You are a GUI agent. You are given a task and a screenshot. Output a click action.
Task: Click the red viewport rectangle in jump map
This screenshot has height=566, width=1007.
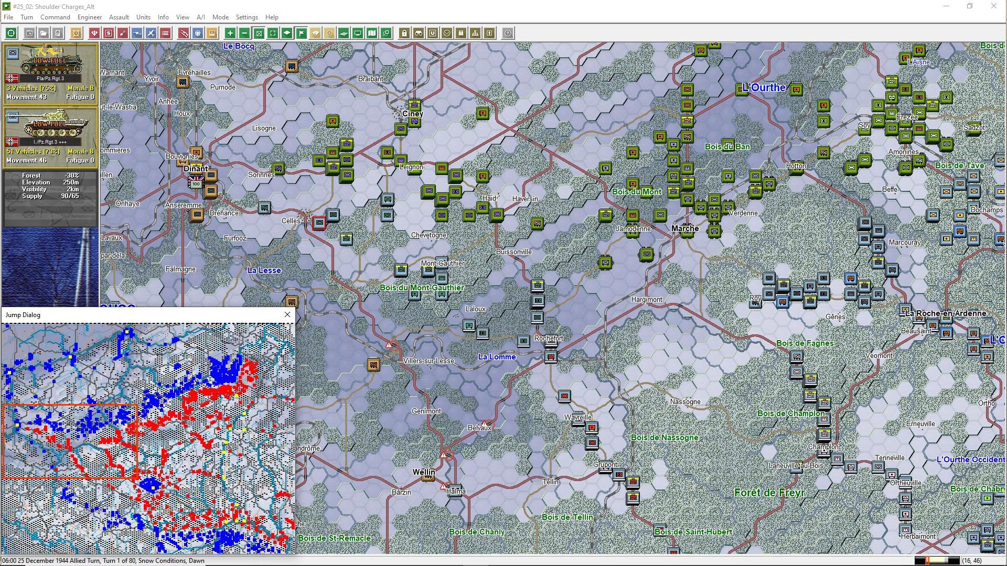pyautogui.click(x=70, y=441)
